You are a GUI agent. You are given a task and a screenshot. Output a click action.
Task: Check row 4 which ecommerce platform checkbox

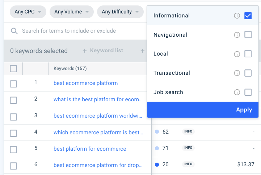coord(13,133)
